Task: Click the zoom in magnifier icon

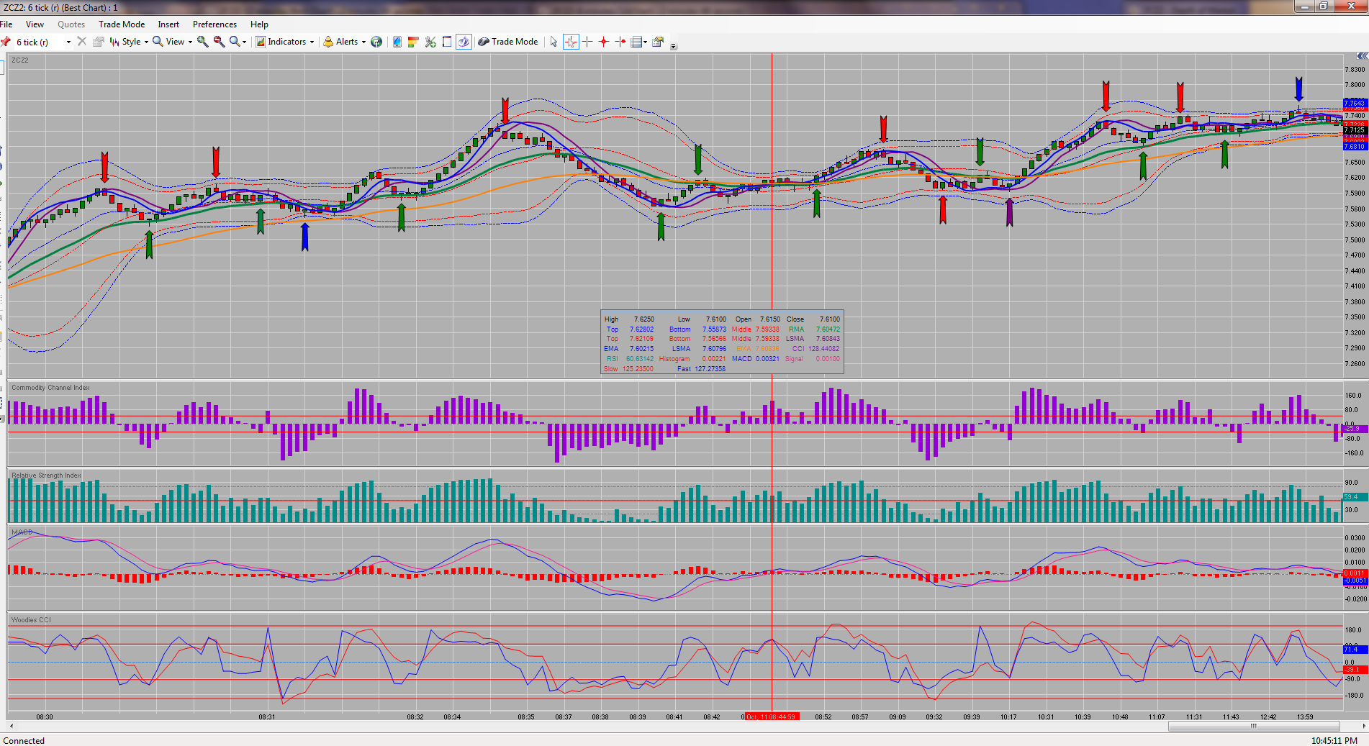Action: click(x=203, y=42)
